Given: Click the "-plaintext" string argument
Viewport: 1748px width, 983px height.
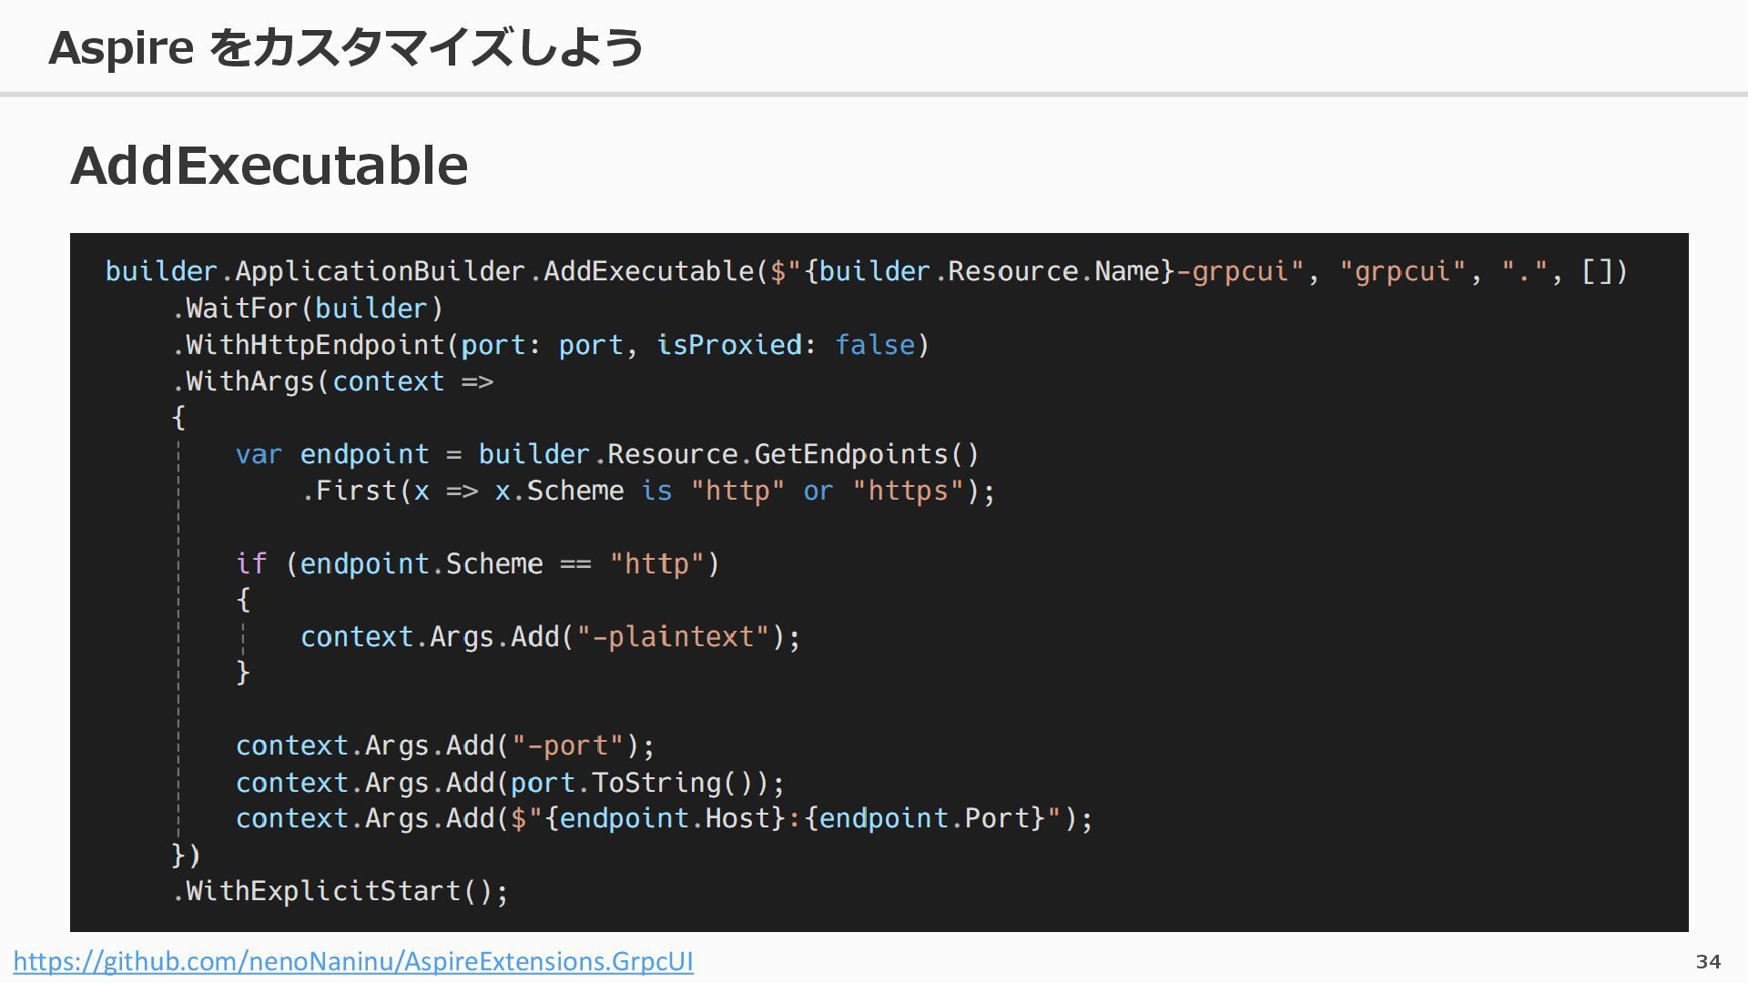Looking at the screenshot, I should (674, 636).
